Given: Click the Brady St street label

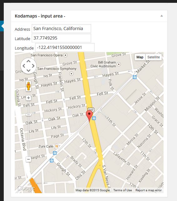Looking at the screenshot, I should click(x=76, y=161).
